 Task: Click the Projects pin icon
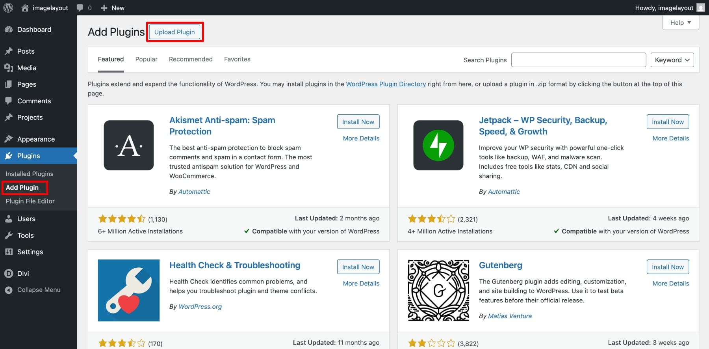(9, 118)
